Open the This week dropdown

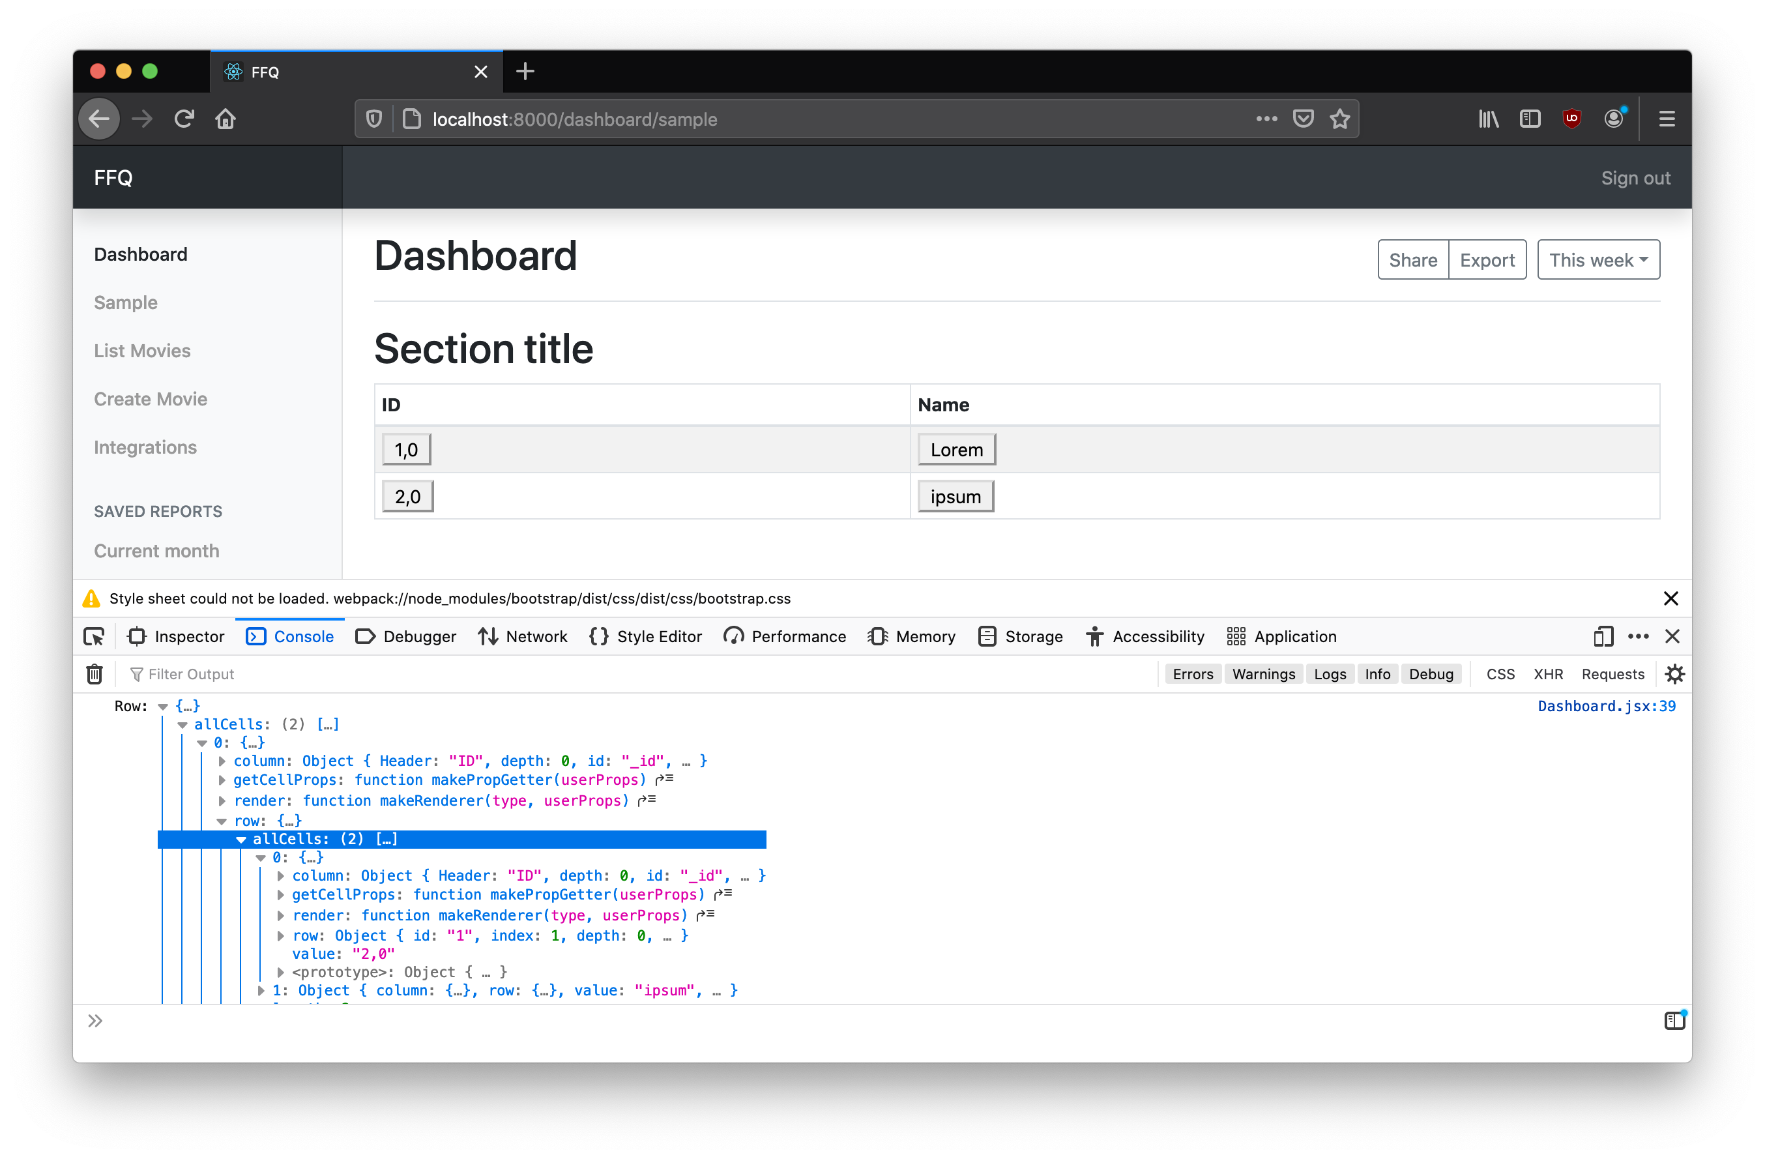pyautogui.click(x=1598, y=259)
